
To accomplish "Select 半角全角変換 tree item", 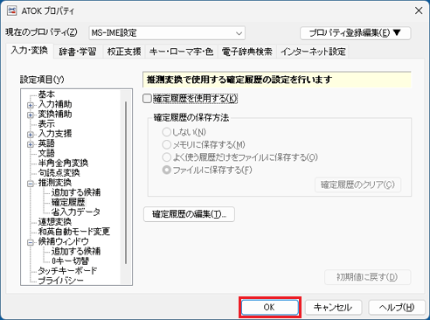I will (x=63, y=163).
